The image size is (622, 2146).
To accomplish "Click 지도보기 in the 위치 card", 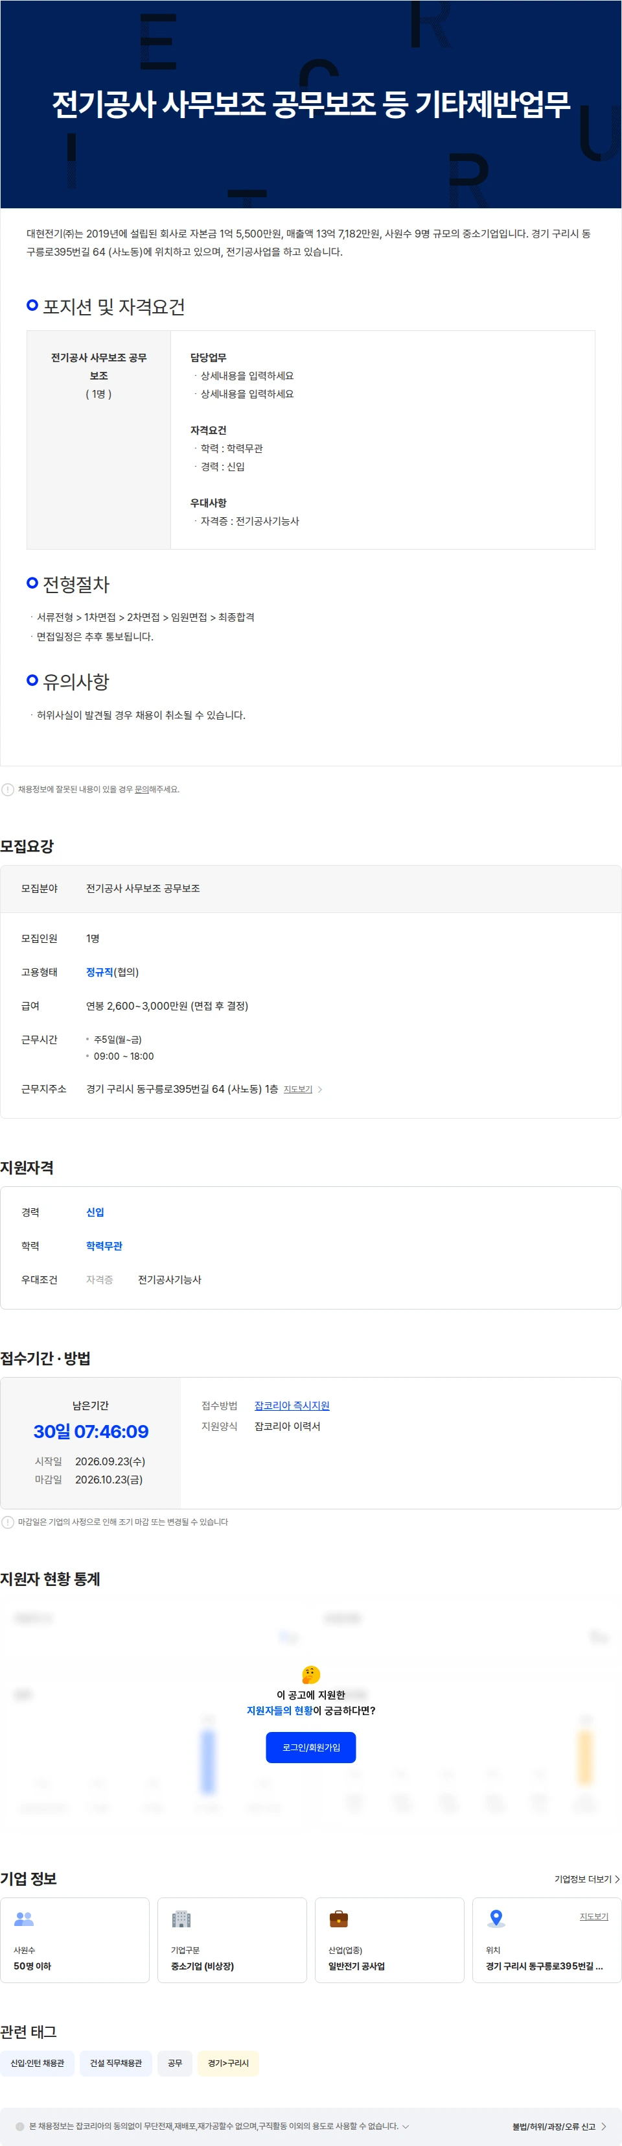I will tap(593, 1916).
